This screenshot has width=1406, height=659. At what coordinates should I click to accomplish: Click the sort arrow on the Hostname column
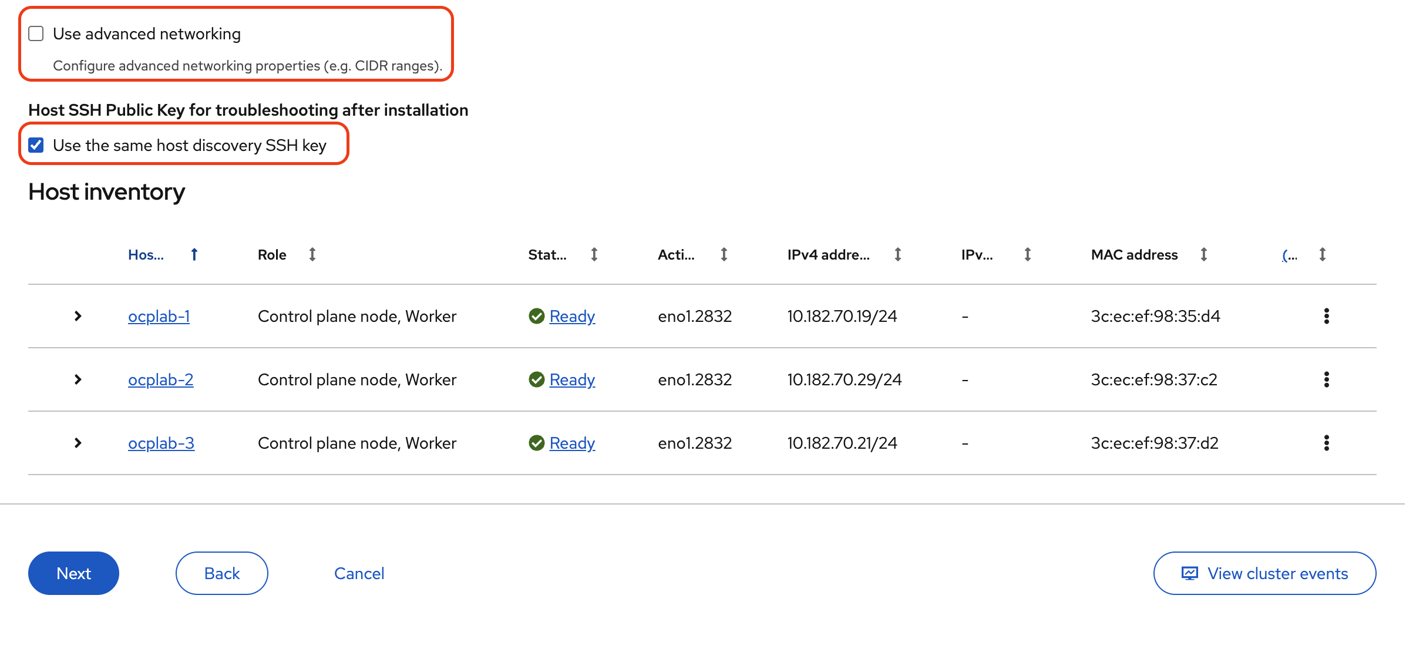194,254
